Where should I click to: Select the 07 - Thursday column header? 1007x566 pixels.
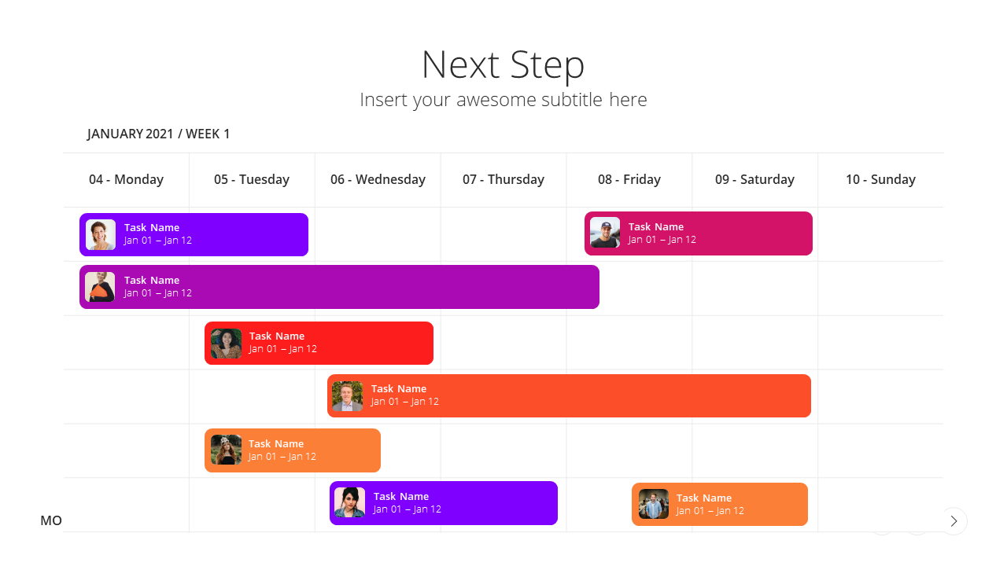(503, 179)
